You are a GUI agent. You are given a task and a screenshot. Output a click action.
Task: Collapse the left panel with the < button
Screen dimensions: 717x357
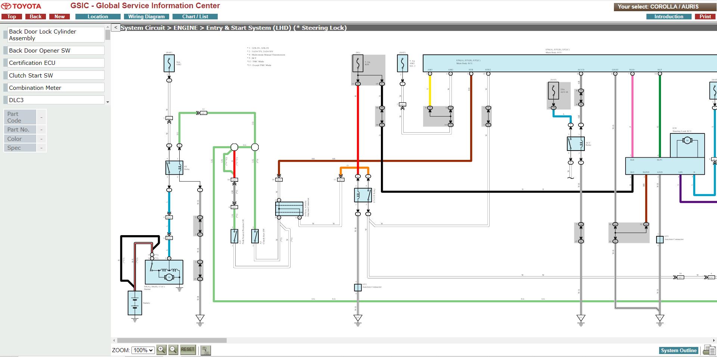click(x=116, y=28)
